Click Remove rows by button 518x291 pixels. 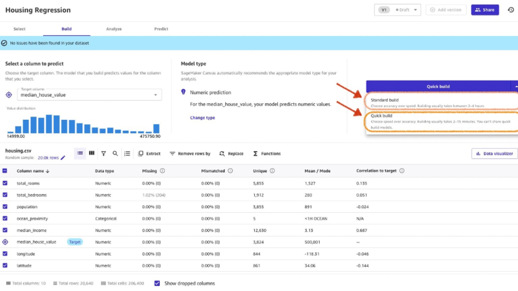(x=190, y=154)
